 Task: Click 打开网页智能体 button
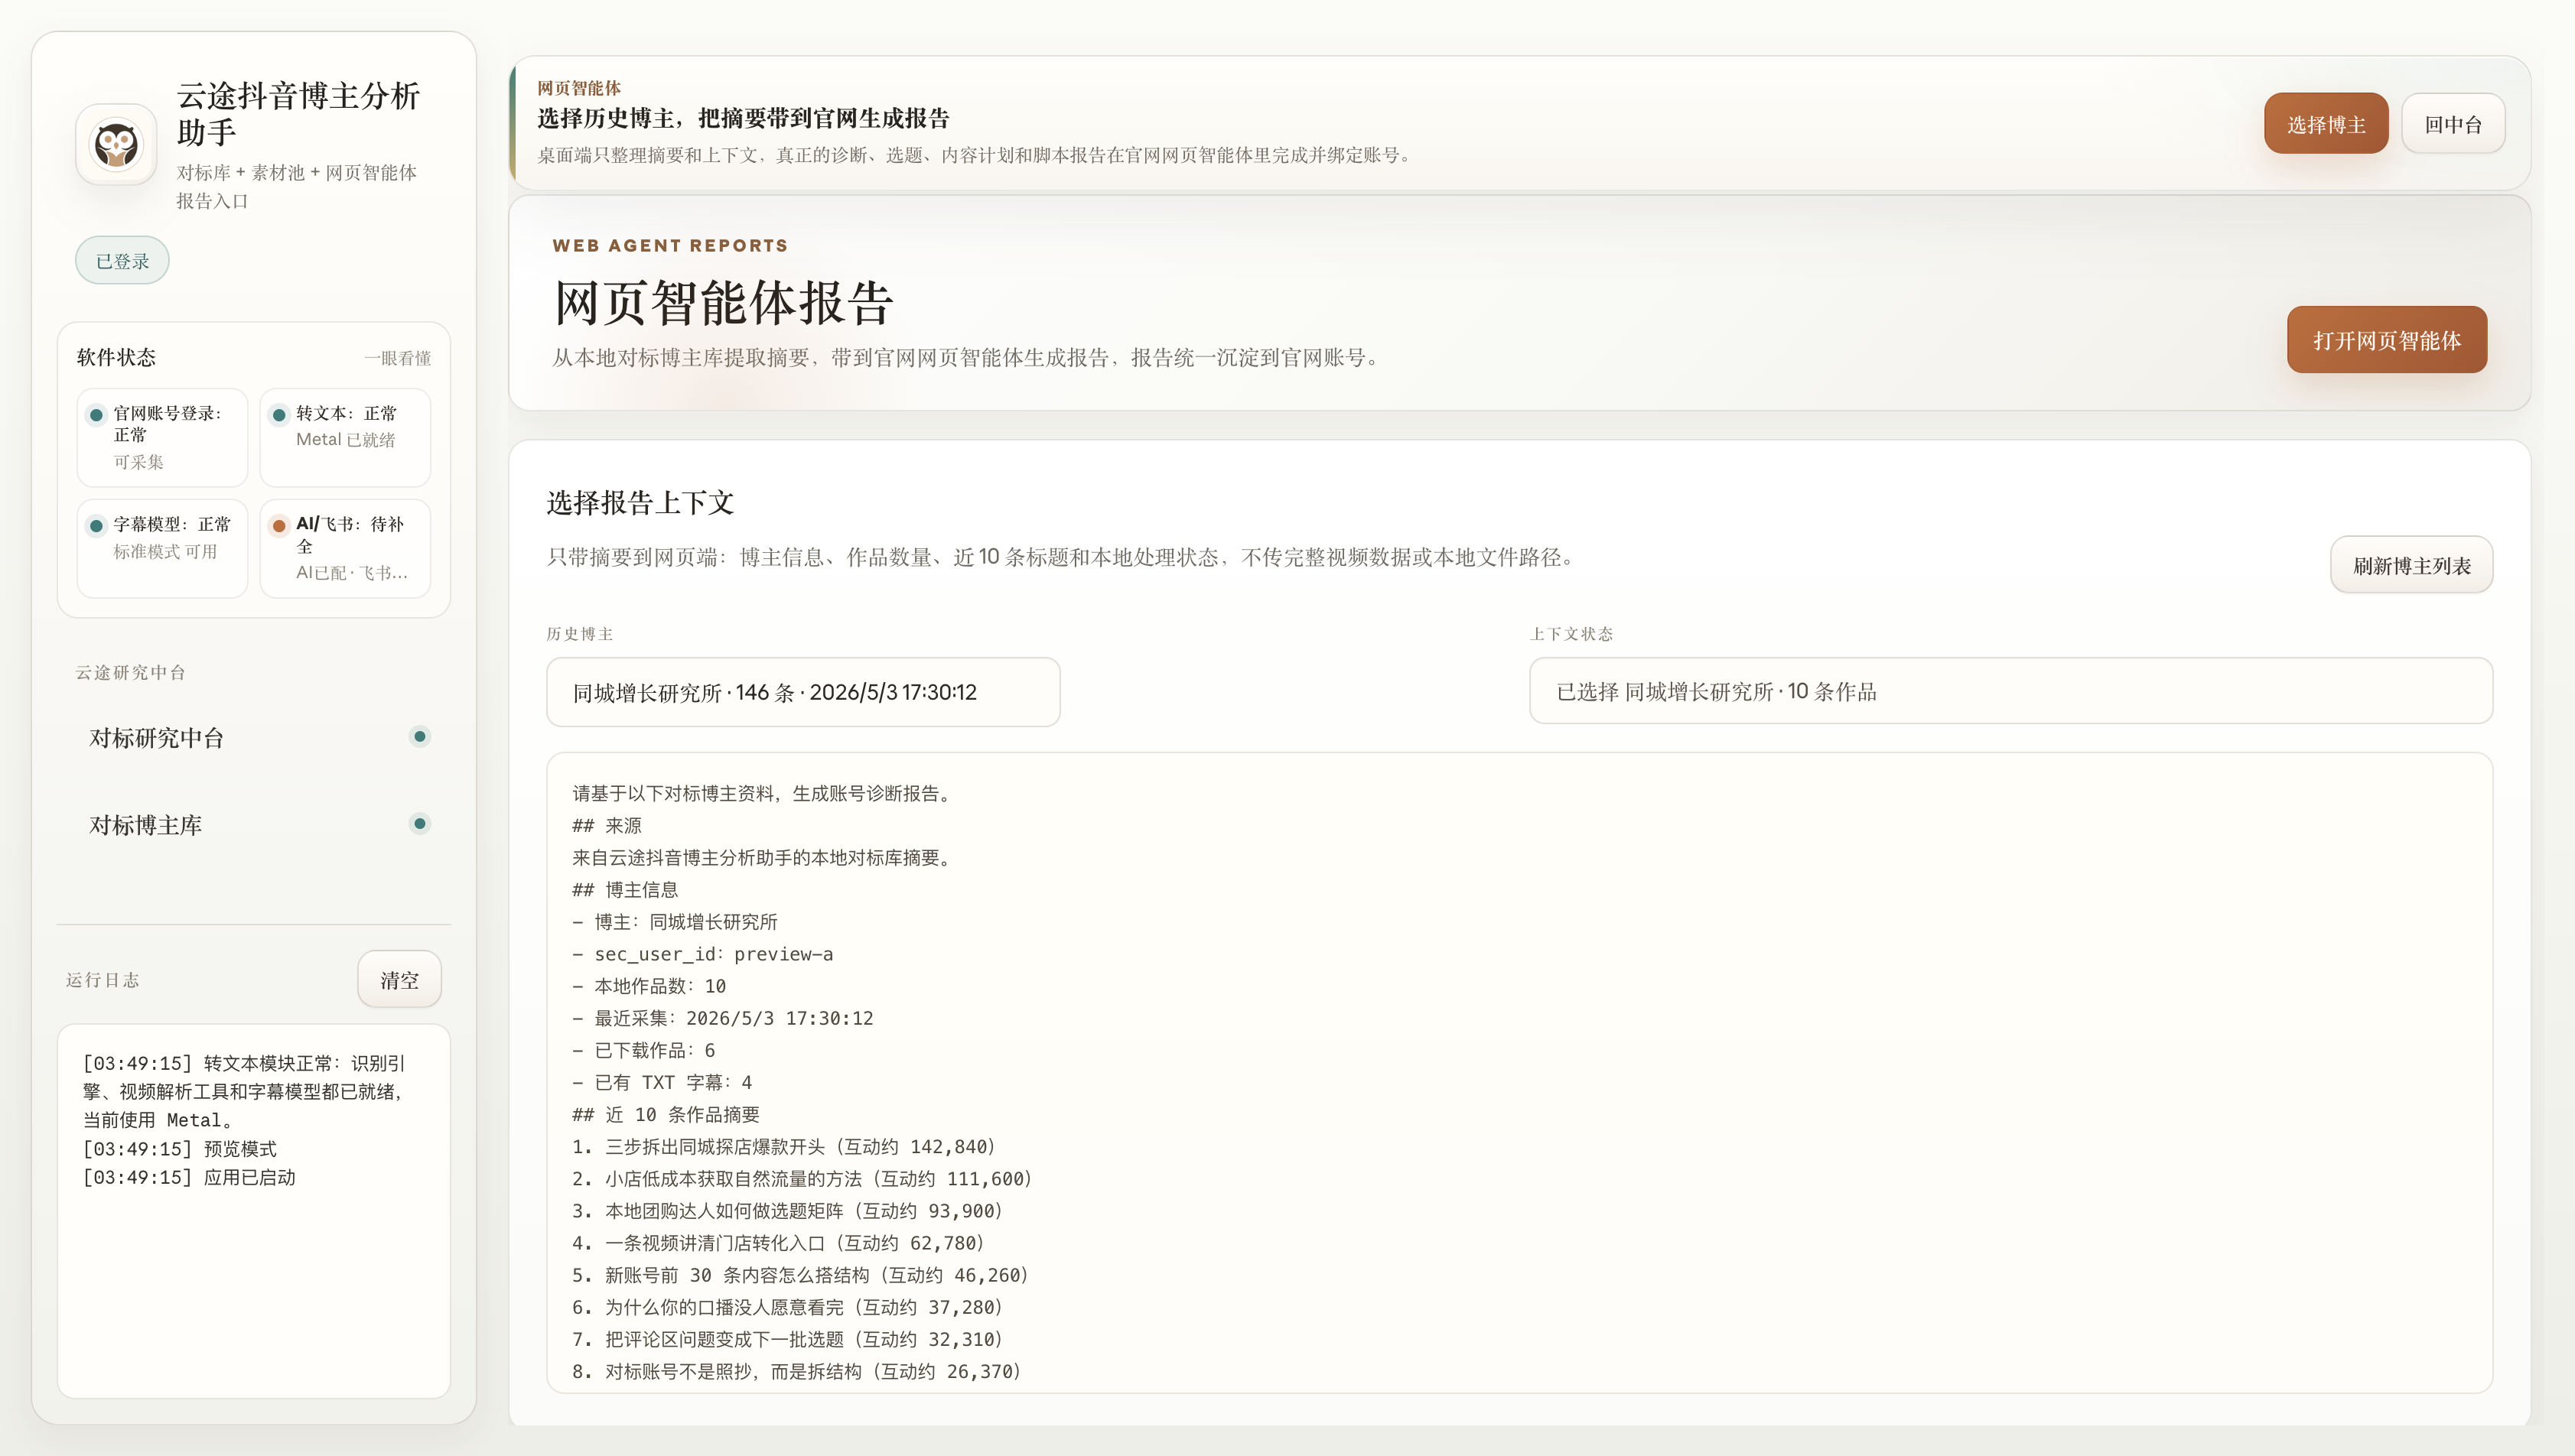(x=2387, y=340)
